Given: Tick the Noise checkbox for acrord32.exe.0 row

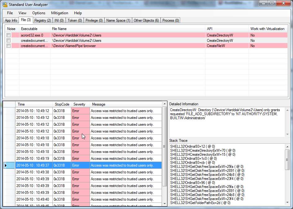Looking at the screenshot, I should pos(9,35).
